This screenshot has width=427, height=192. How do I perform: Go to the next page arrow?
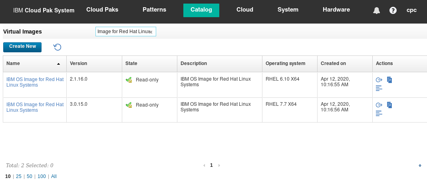coord(219,165)
